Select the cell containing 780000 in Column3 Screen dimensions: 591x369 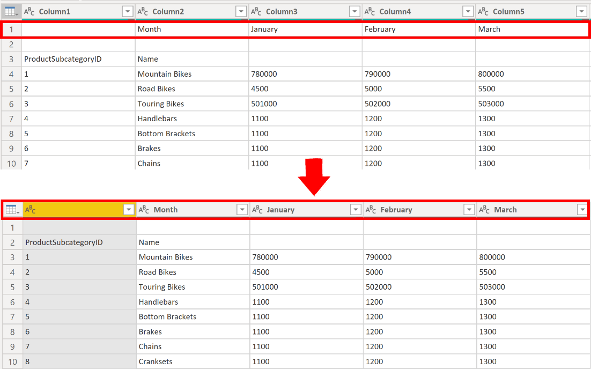(264, 74)
